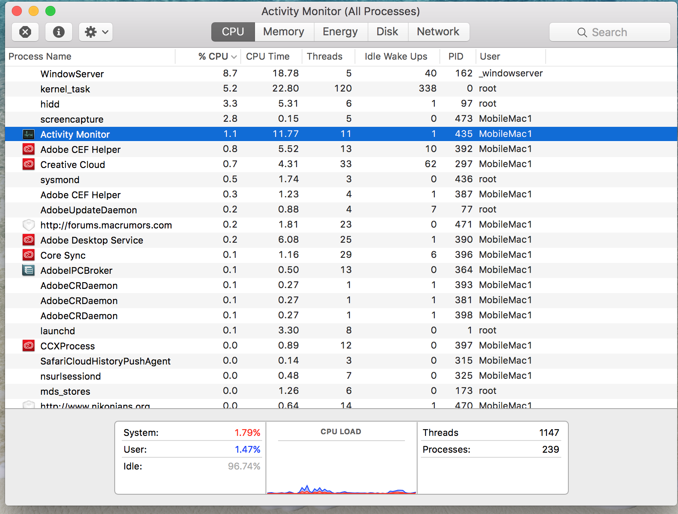
Task: Click the User 1.47% value
Action: [x=247, y=449]
